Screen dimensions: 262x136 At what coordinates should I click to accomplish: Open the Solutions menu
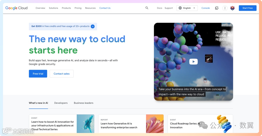[53, 8]
